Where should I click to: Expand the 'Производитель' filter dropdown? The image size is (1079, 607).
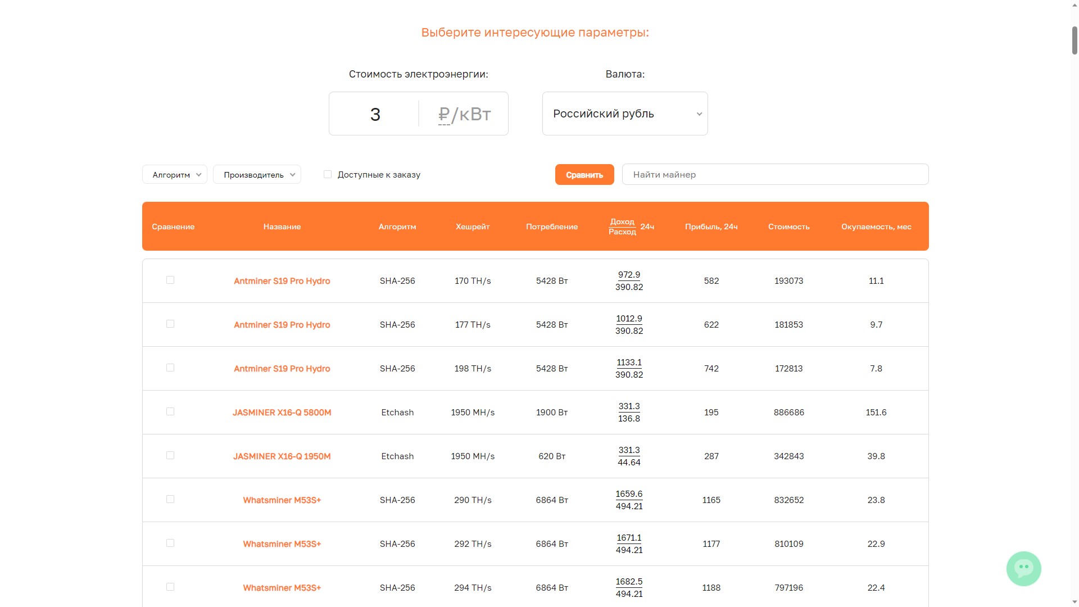tap(257, 174)
